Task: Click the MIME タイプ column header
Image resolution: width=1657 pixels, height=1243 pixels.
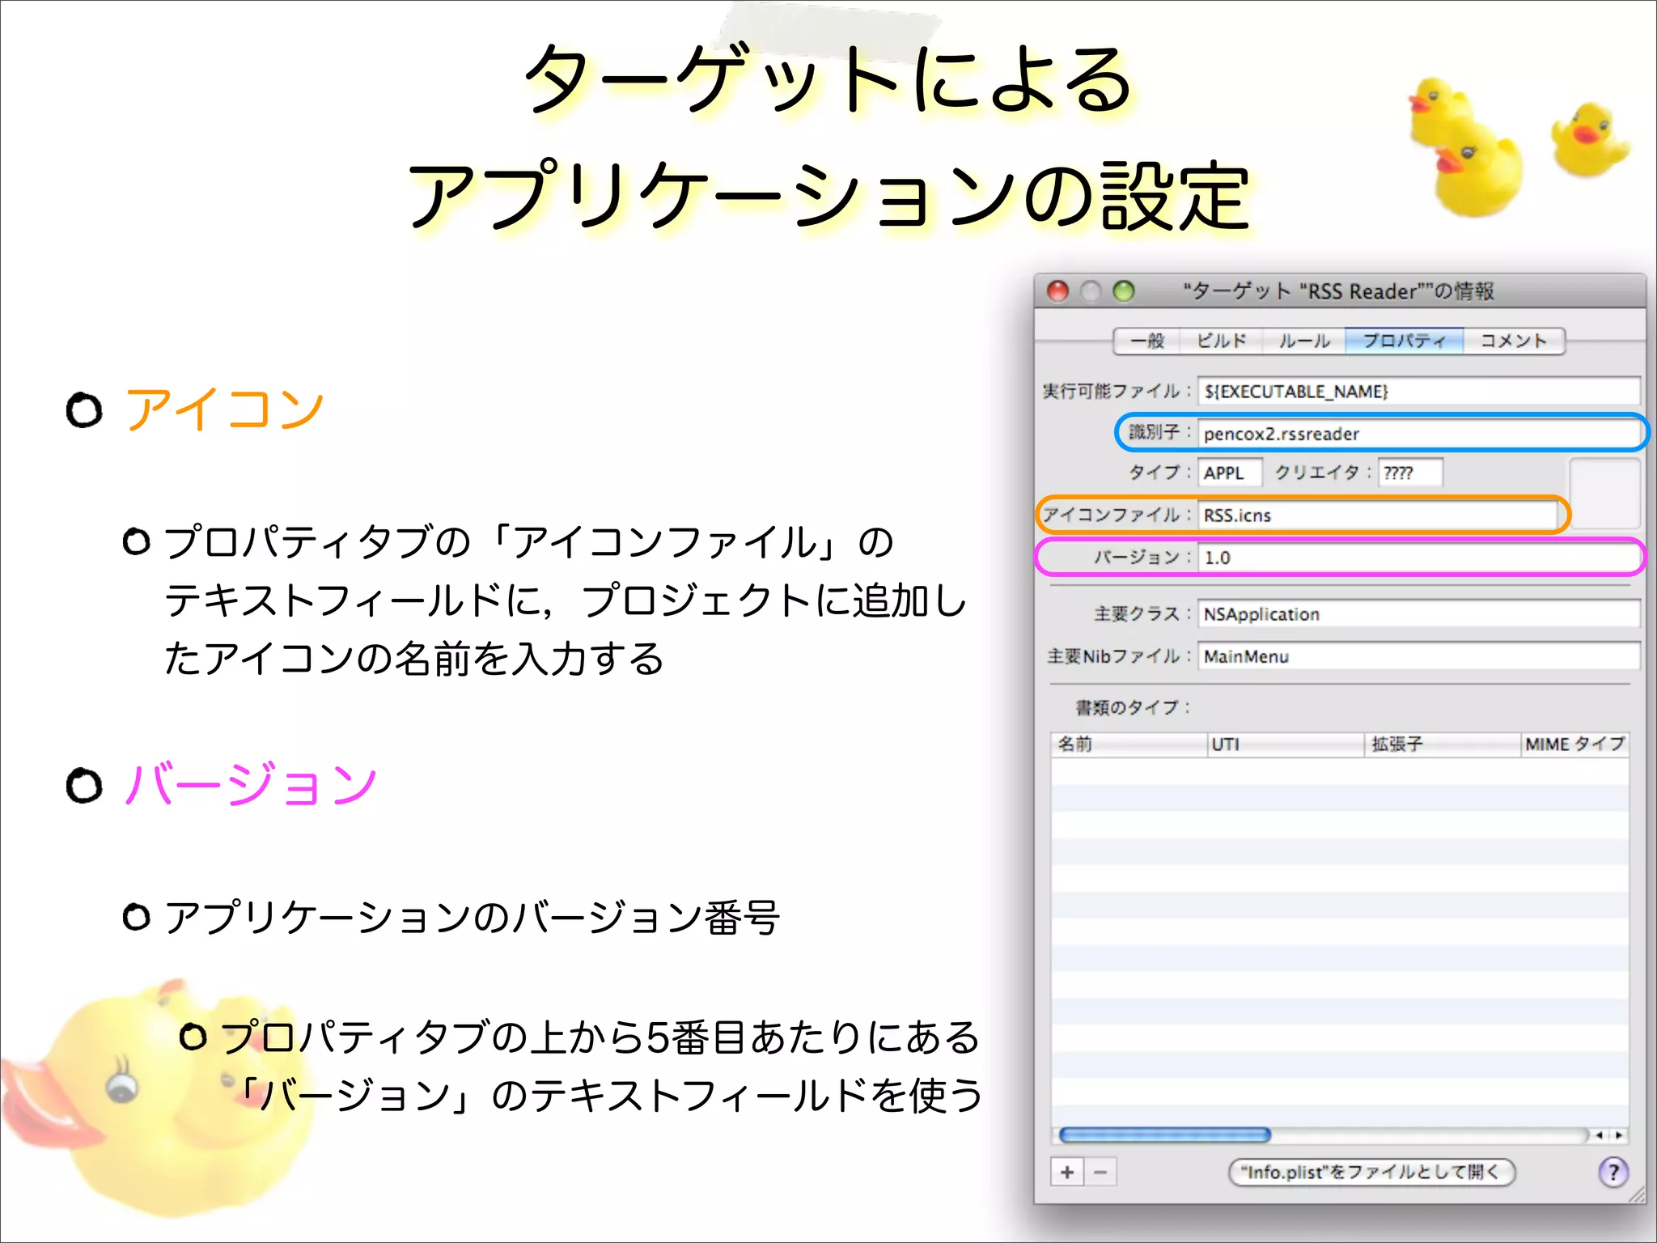Action: (1574, 745)
